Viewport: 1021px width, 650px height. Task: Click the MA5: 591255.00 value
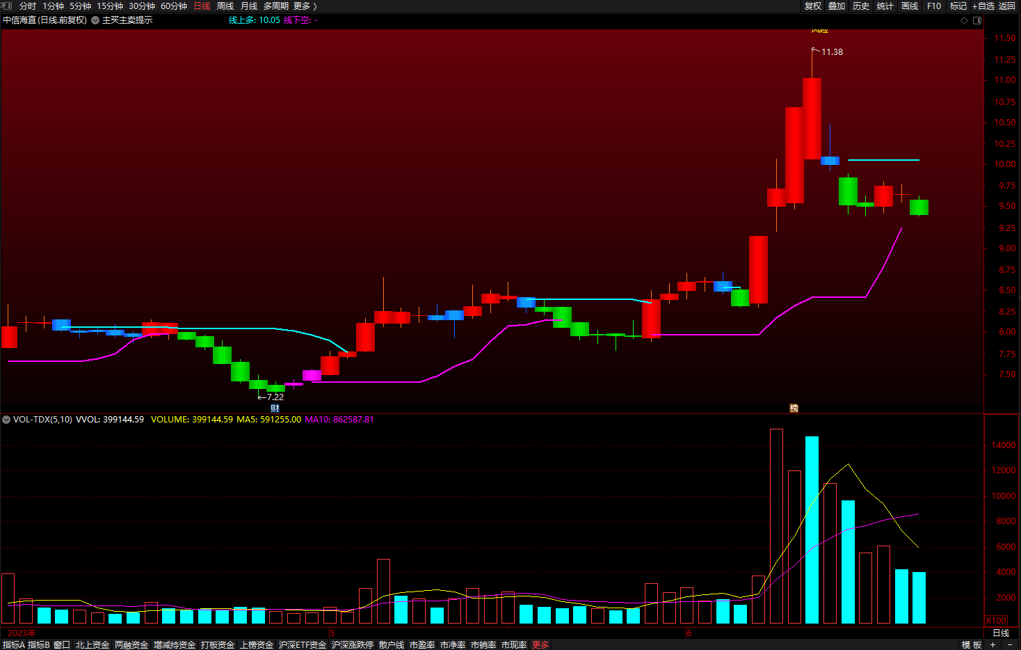point(269,420)
